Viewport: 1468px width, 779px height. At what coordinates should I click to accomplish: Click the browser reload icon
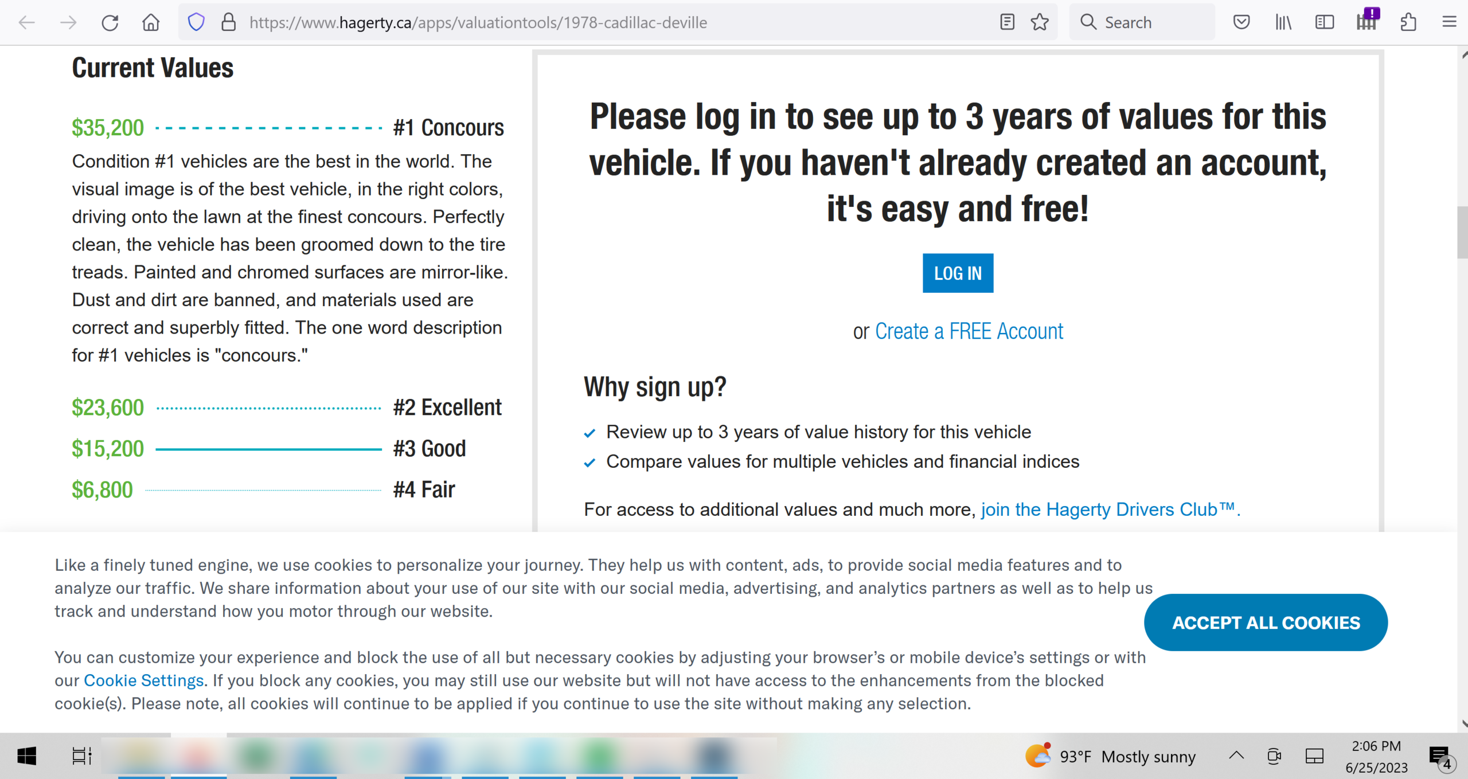110,22
